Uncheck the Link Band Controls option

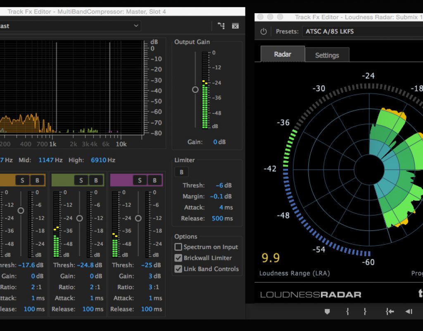[178, 269]
